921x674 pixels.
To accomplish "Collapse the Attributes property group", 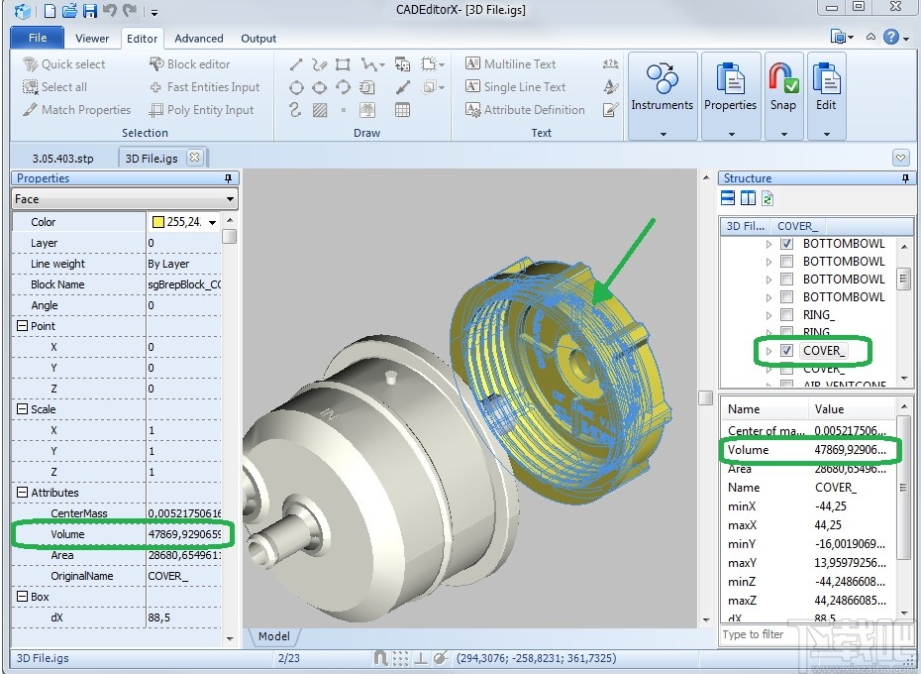I will (22, 493).
